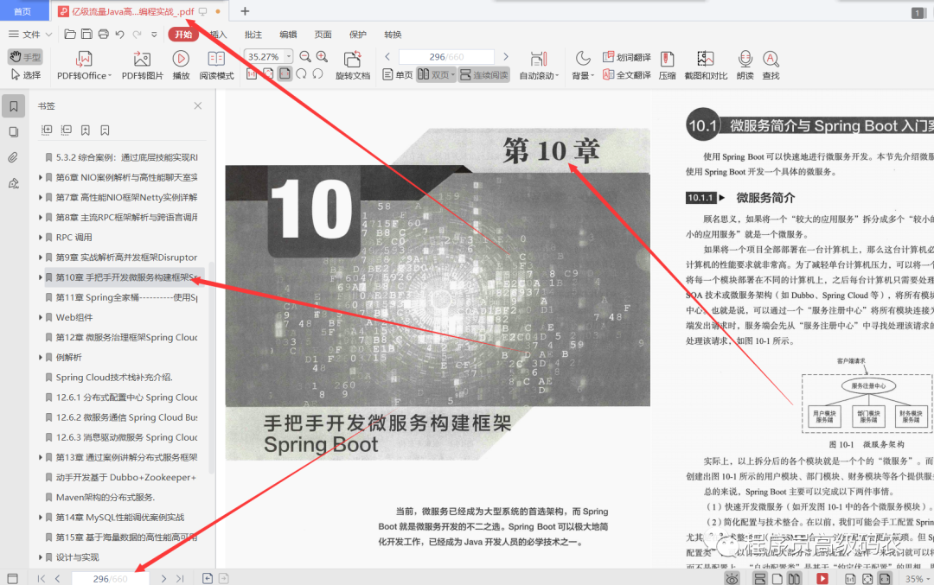934x585 pixels.
Task: Expand 第6章 NIO案例解析 bookmark
Action: tap(41, 177)
